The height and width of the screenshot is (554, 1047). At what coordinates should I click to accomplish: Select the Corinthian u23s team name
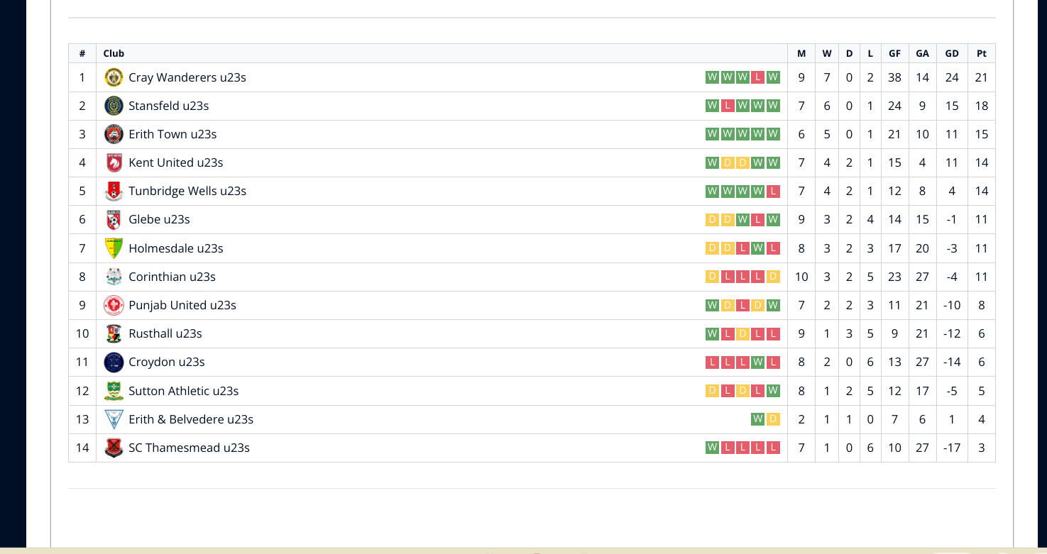(172, 277)
